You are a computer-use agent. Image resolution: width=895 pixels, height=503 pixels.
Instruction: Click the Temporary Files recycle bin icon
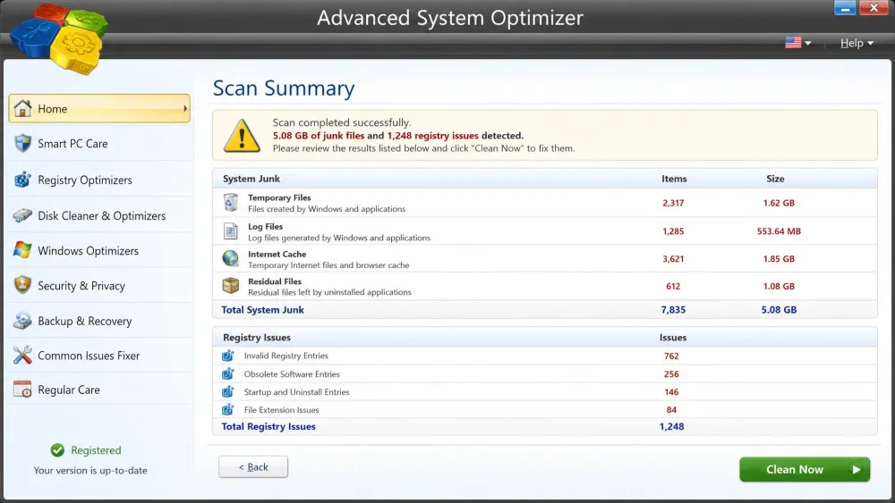tap(231, 202)
